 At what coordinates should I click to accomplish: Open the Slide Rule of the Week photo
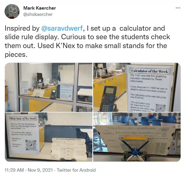point(49,137)
